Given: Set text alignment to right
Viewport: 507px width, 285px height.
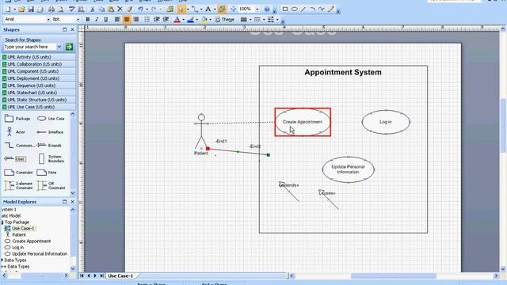Looking at the screenshot, I should pos(135,19).
